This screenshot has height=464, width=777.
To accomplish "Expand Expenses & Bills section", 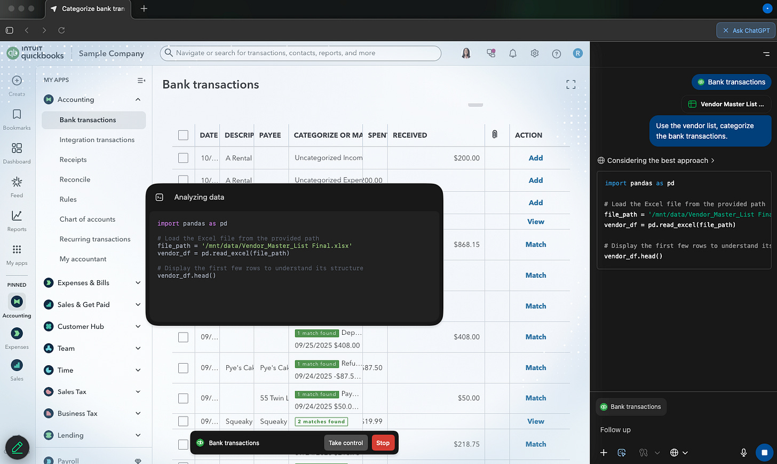I will tap(138, 283).
